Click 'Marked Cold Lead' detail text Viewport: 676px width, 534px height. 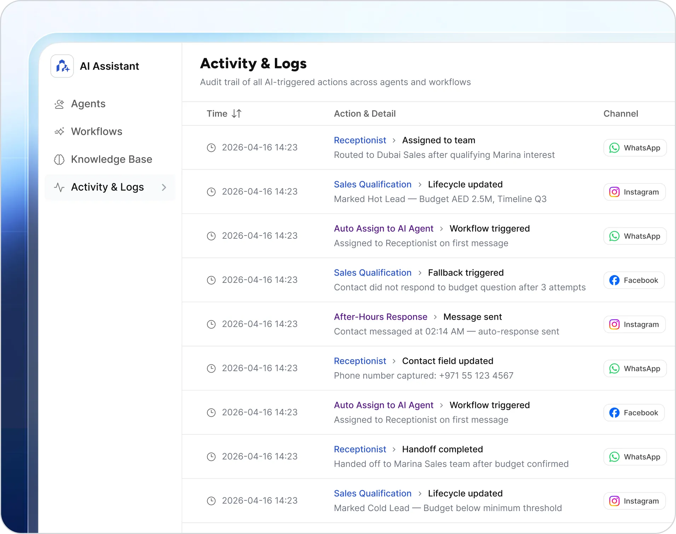tap(448, 508)
